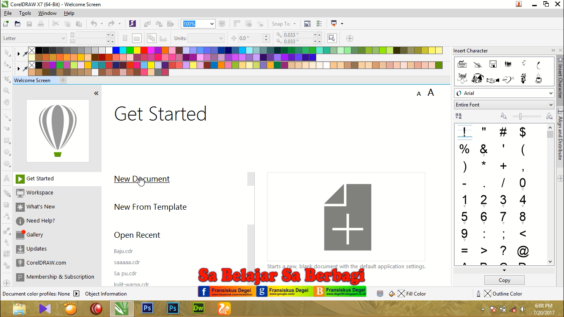Screen dimensions: 564x317
Task: Pick the cyan swatch in first palette row
Action: click(123, 50)
